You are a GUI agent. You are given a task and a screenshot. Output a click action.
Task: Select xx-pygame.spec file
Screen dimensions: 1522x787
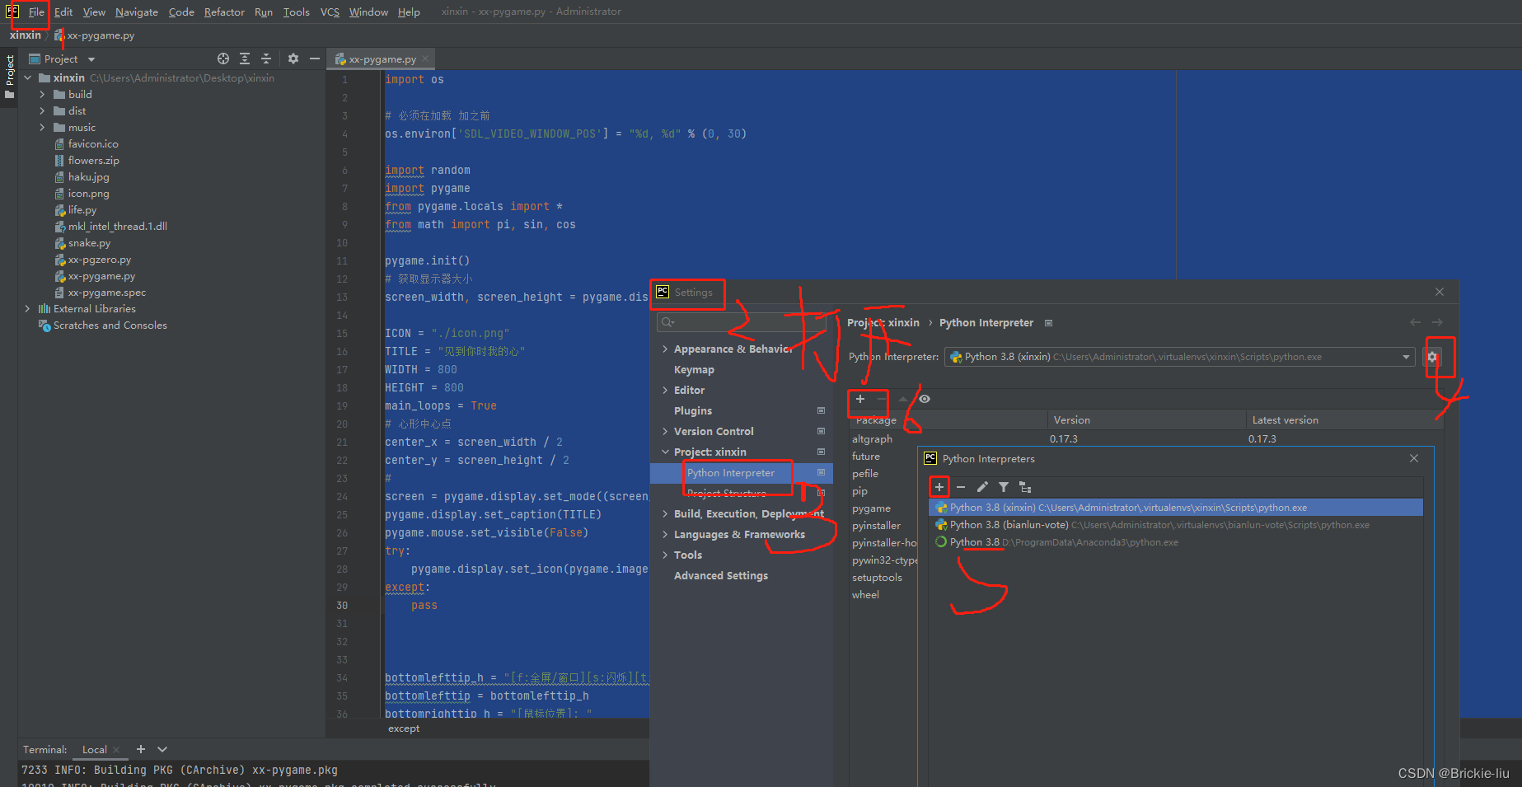click(x=107, y=293)
